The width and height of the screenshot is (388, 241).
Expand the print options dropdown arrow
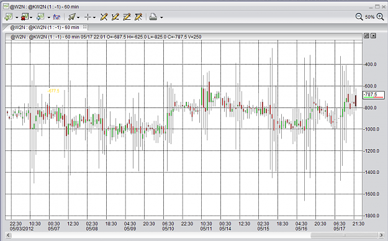pyautogui.click(x=161, y=17)
